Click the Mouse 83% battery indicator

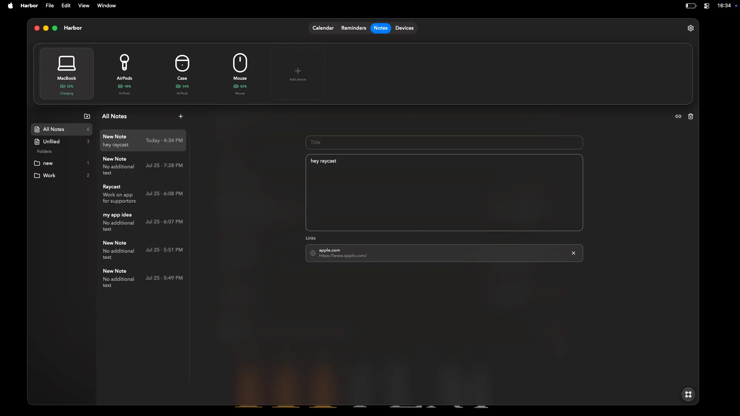240,86
